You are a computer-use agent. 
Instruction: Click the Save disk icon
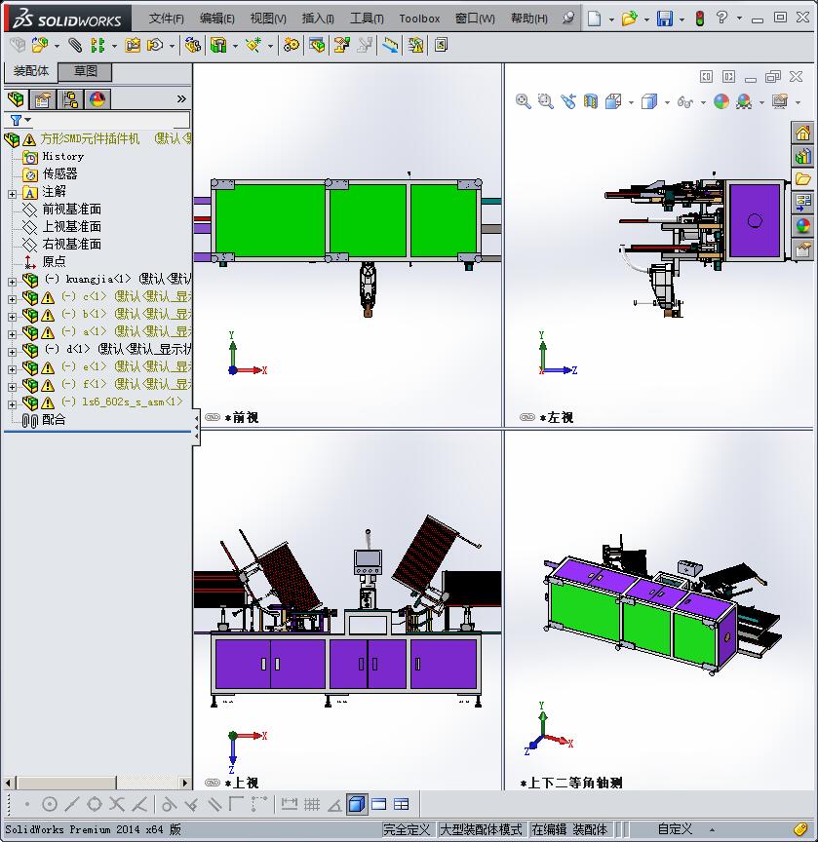[x=665, y=19]
